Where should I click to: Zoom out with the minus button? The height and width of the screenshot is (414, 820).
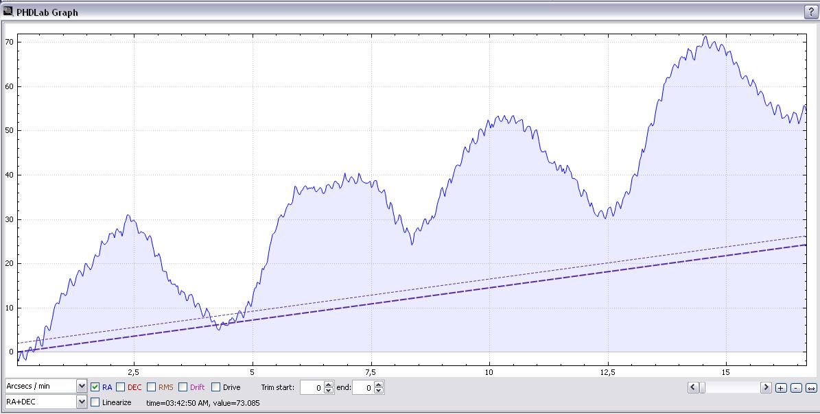pos(796,387)
